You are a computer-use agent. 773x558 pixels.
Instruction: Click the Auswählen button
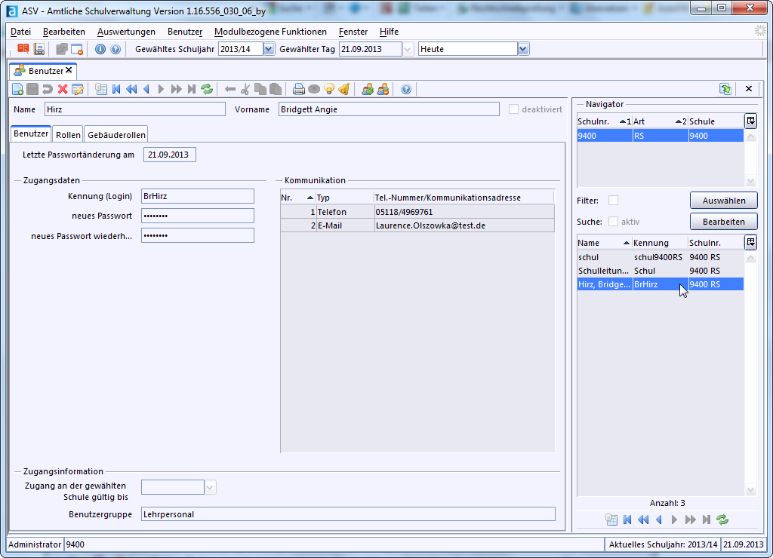724,201
